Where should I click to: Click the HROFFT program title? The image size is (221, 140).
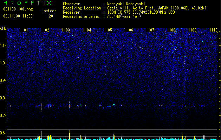pos(21,3)
